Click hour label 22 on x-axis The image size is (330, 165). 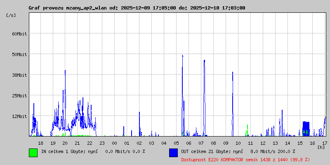pyautogui.click(x=90, y=143)
